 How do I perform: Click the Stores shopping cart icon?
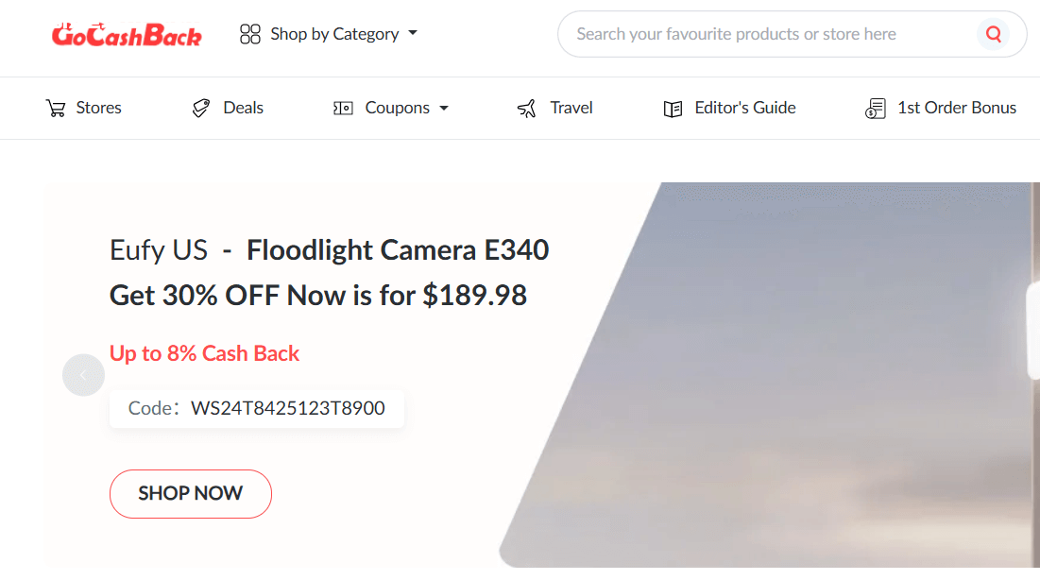(x=56, y=109)
